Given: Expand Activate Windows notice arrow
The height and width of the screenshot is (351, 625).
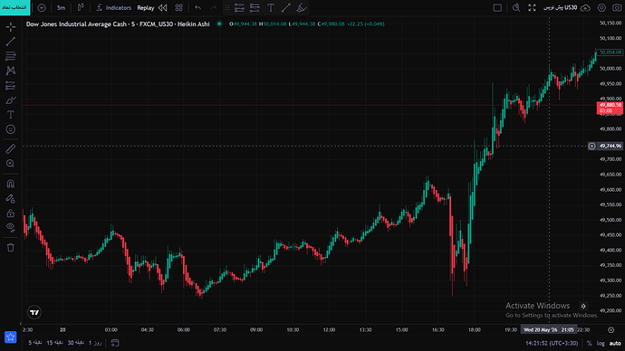Looking at the screenshot, I should [x=583, y=306].
